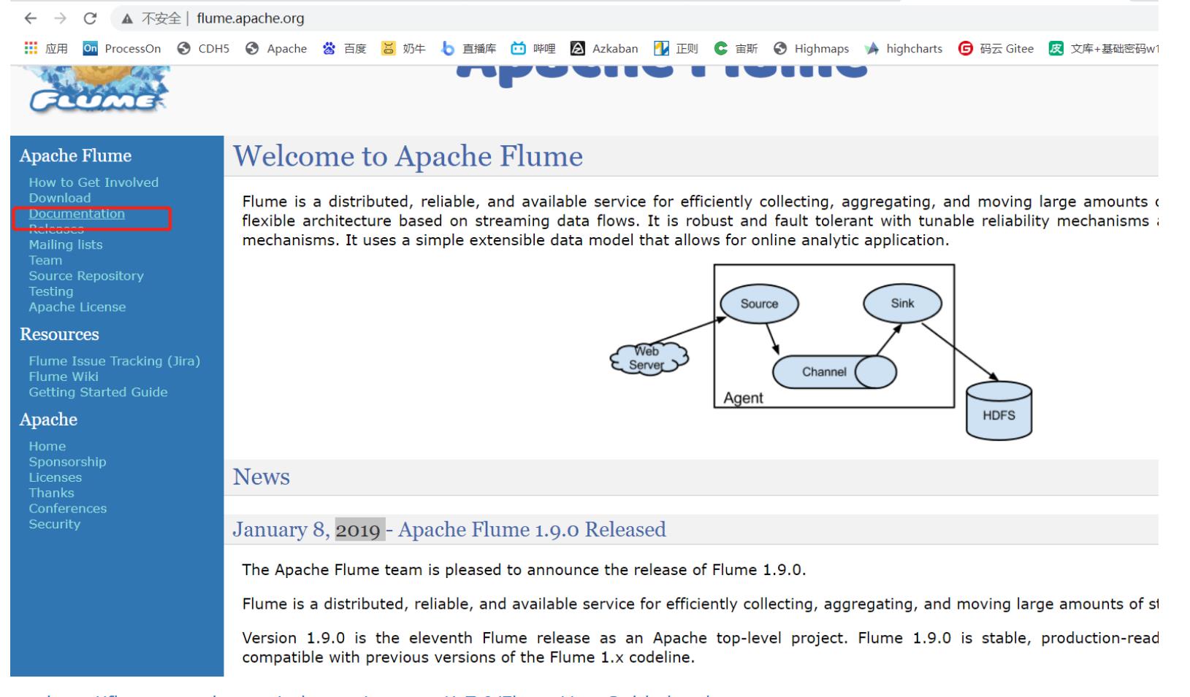Open the Security link
Screen dimensions: 1190x697
[x=55, y=524]
